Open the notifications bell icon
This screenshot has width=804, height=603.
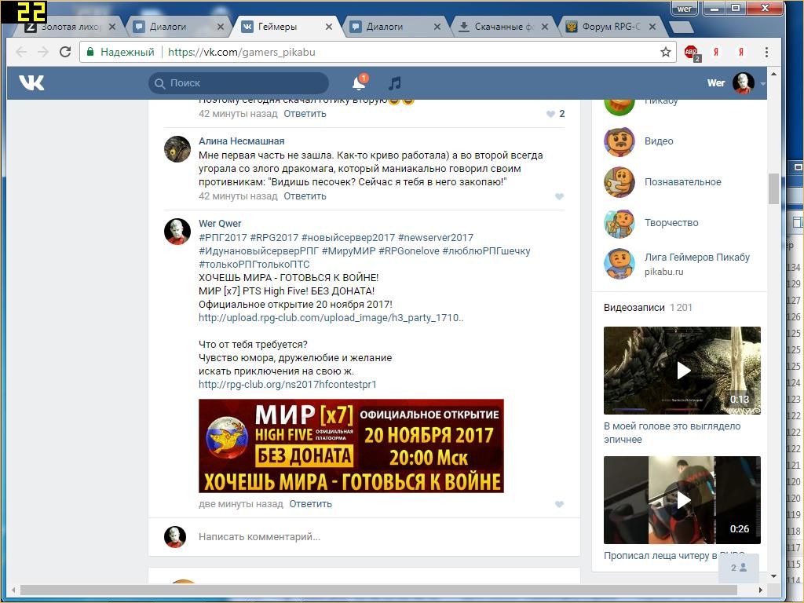tap(359, 82)
